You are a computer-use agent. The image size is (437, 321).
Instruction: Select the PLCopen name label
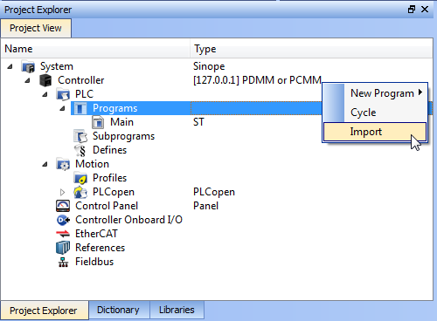114,192
